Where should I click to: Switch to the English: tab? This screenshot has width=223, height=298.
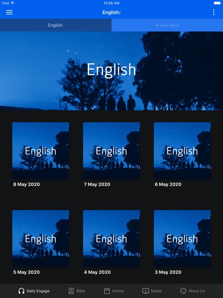pyautogui.click(x=56, y=25)
